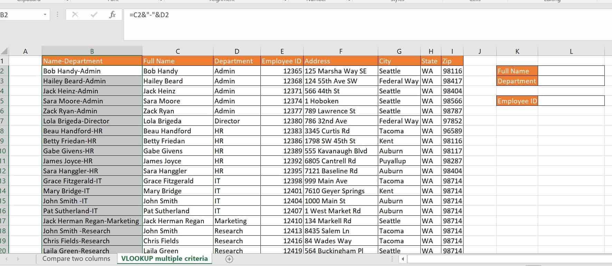Select zip cell 97852
The height and width of the screenshot is (266, 612).
coord(452,121)
